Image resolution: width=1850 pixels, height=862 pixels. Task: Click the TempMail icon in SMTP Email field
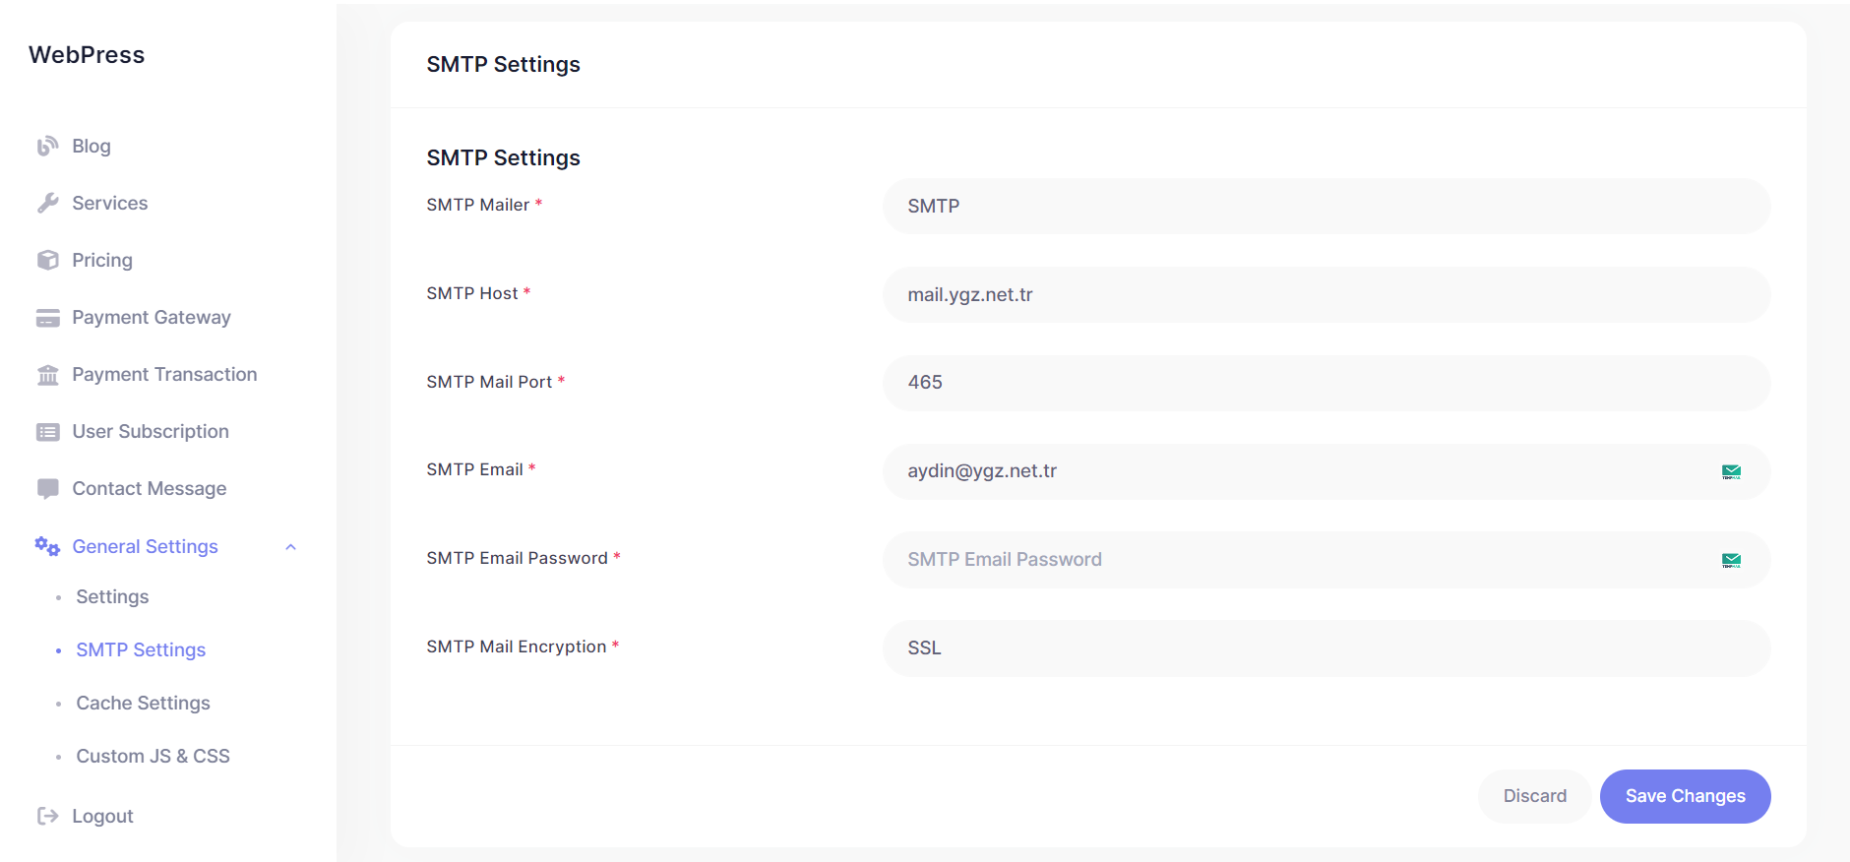click(x=1732, y=471)
